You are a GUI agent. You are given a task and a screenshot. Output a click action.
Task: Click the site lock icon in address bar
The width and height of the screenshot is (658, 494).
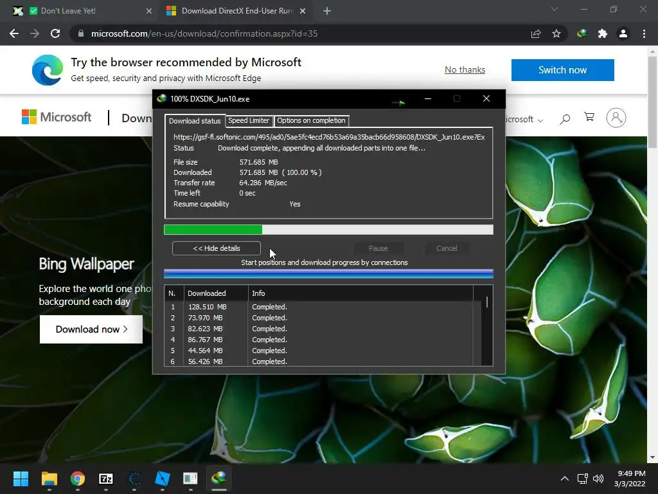[x=81, y=33]
